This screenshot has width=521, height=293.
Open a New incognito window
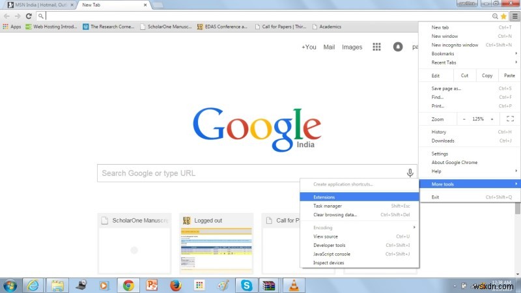(x=470, y=45)
